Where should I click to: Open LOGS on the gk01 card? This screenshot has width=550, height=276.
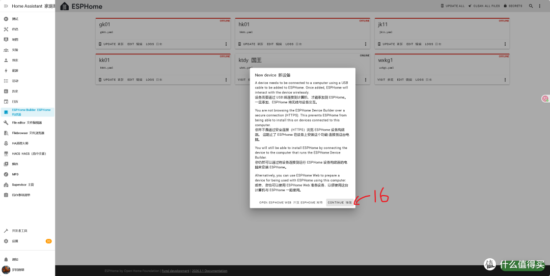(154, 44)
